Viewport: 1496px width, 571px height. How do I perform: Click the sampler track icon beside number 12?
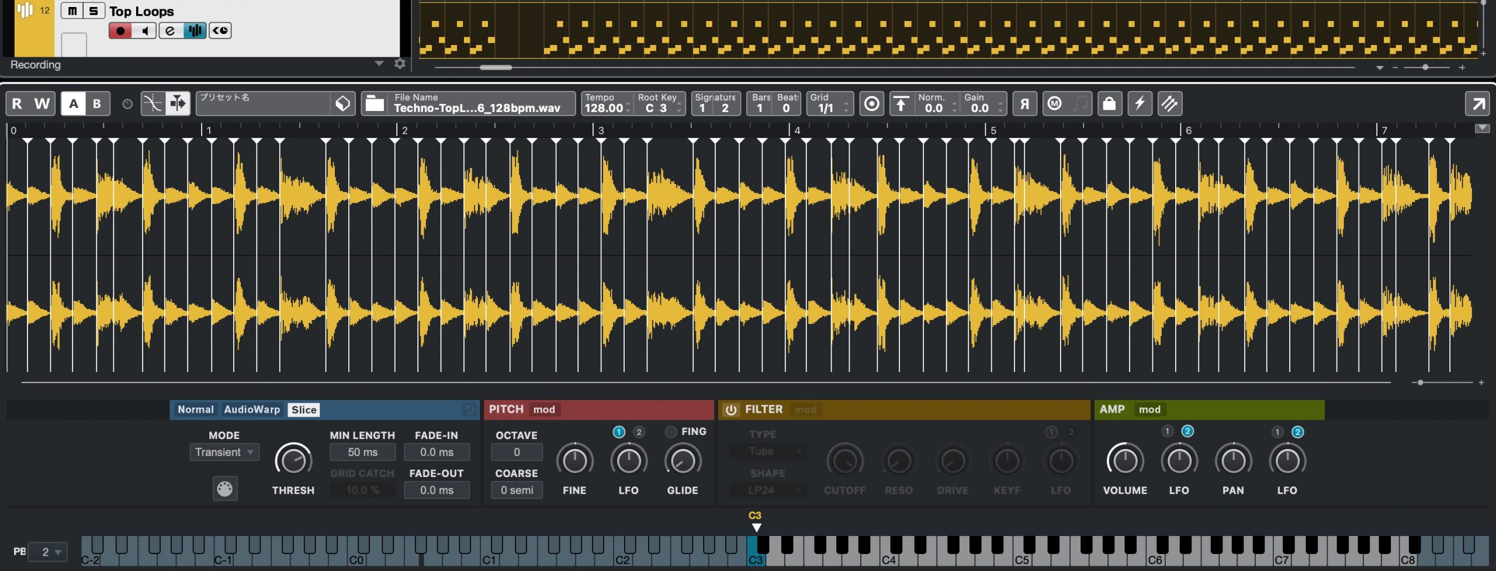click(x=25, y=10)
